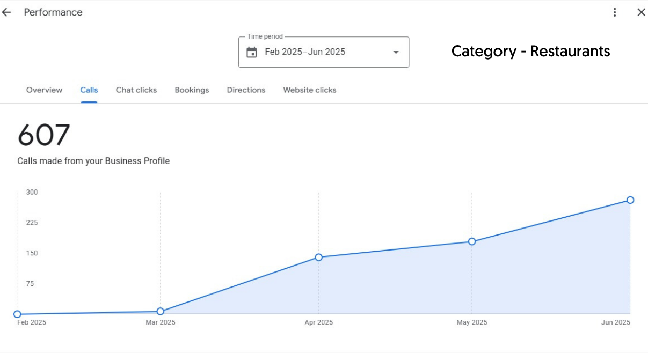Click the Category - Restaurants label
The image size is (648, 353).
(x=530, y=52)
